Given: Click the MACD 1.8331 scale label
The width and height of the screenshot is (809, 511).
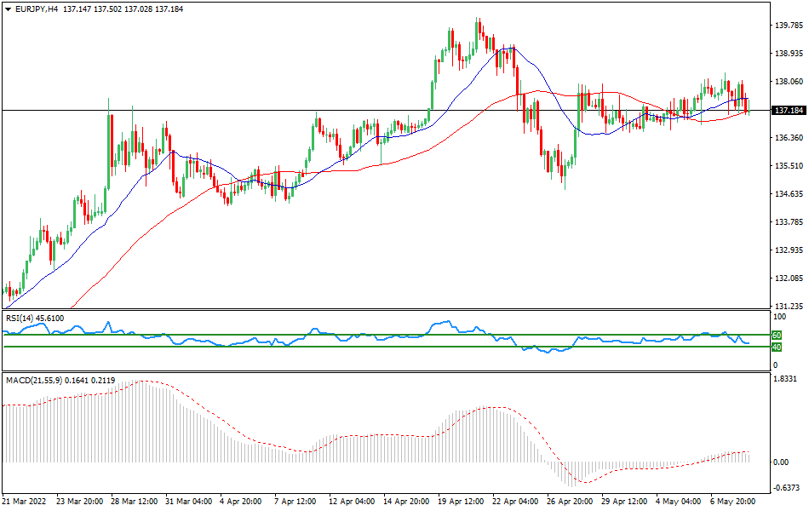Looking at the screenshot, I should pyautogui.click(x=783, y=379).
